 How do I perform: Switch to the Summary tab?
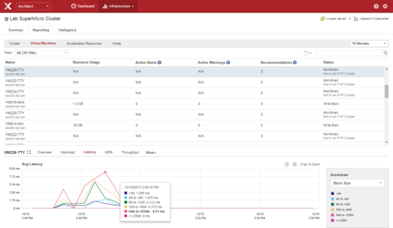(x=16, y=30)
